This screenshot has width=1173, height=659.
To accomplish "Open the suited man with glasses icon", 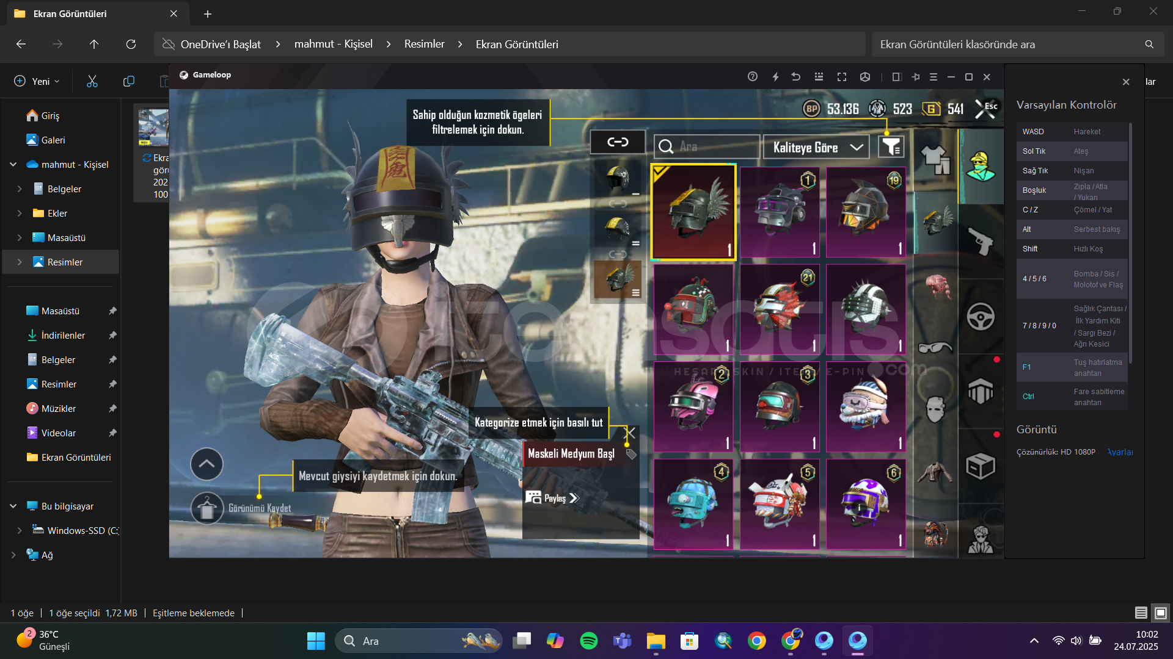I will coord(981,539).
